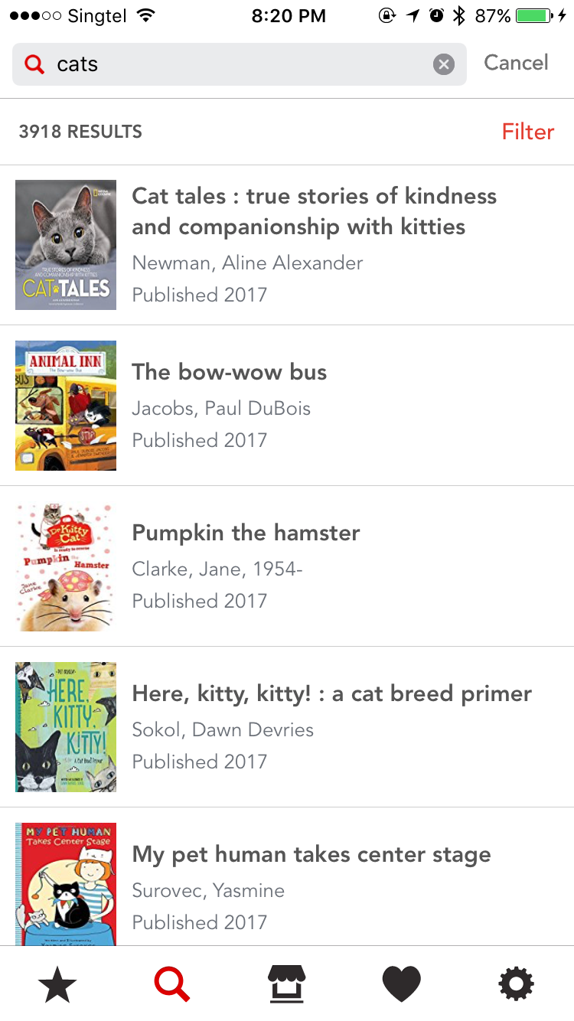
Task: Open Here, Kitty, Kitty! cover thumbnail
Action: click(x=66, y=727)
